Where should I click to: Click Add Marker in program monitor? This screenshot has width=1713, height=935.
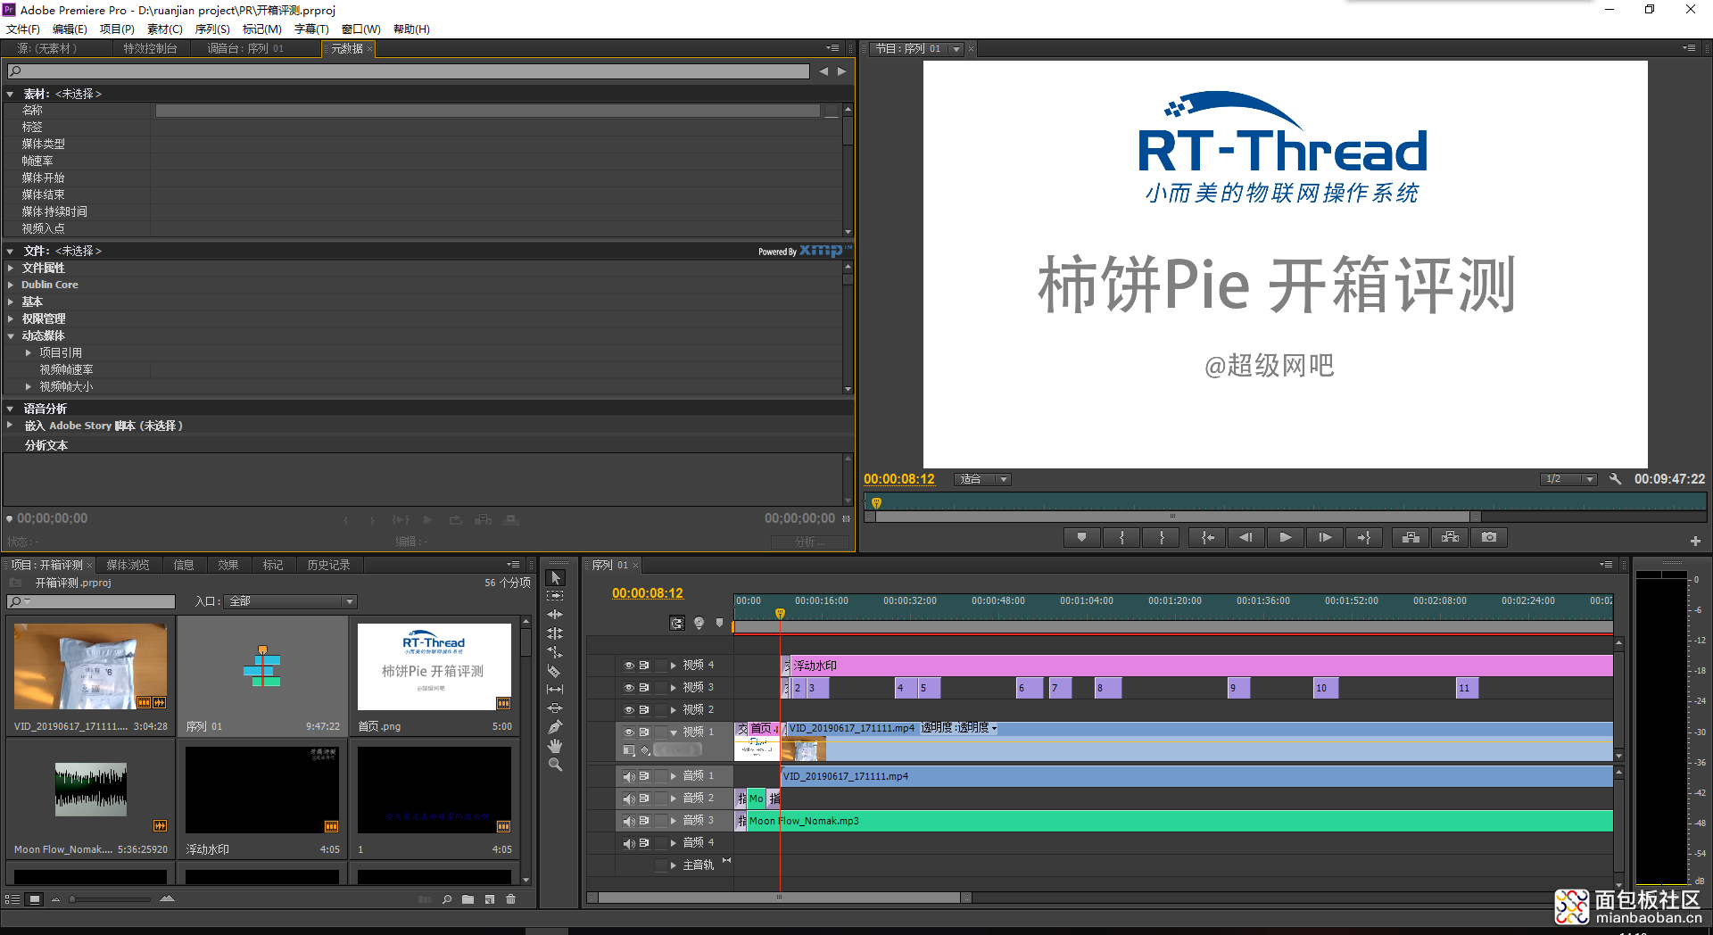point(1081,537)
